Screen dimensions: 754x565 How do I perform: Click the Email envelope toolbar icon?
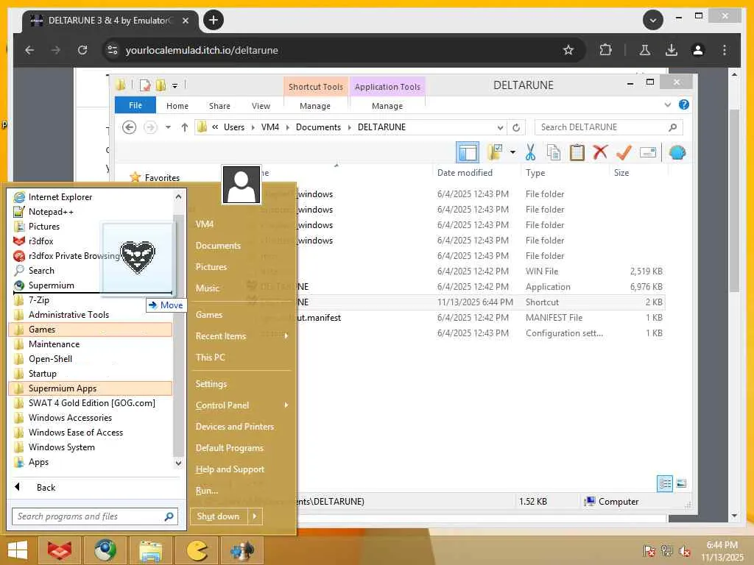[x=648, y=153]
